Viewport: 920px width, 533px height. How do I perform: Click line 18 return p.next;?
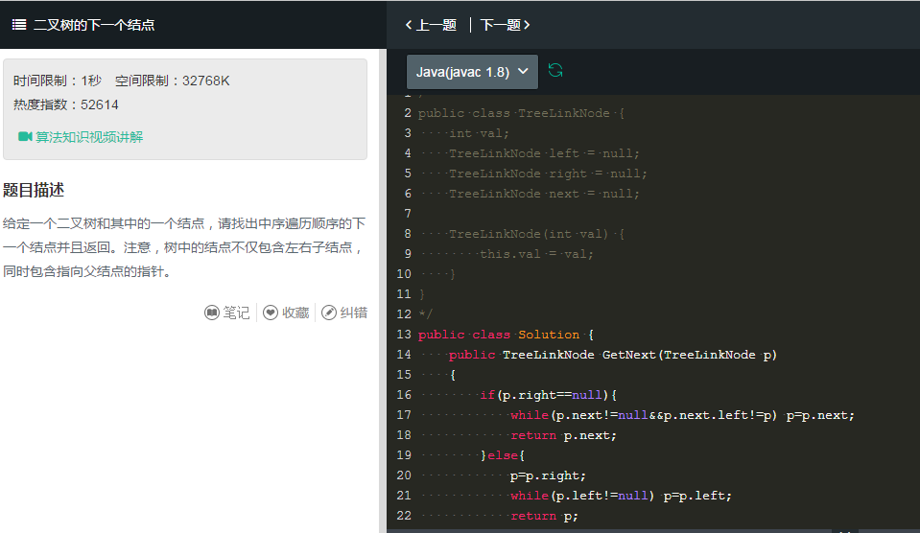pos(563,435)
